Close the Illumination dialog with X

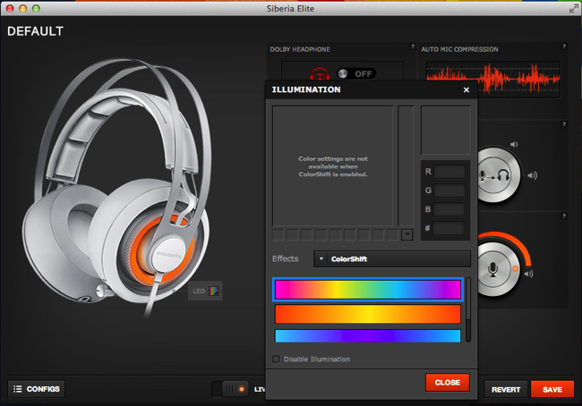click(466, 89)
